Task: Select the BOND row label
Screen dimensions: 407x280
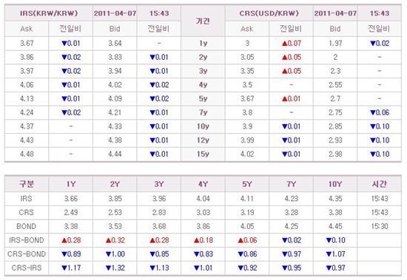Action: (27, 226)
